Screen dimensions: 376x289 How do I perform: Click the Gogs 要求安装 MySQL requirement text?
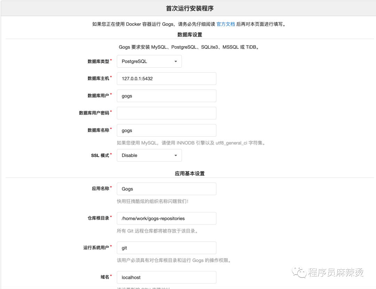[x=189, y=47]
